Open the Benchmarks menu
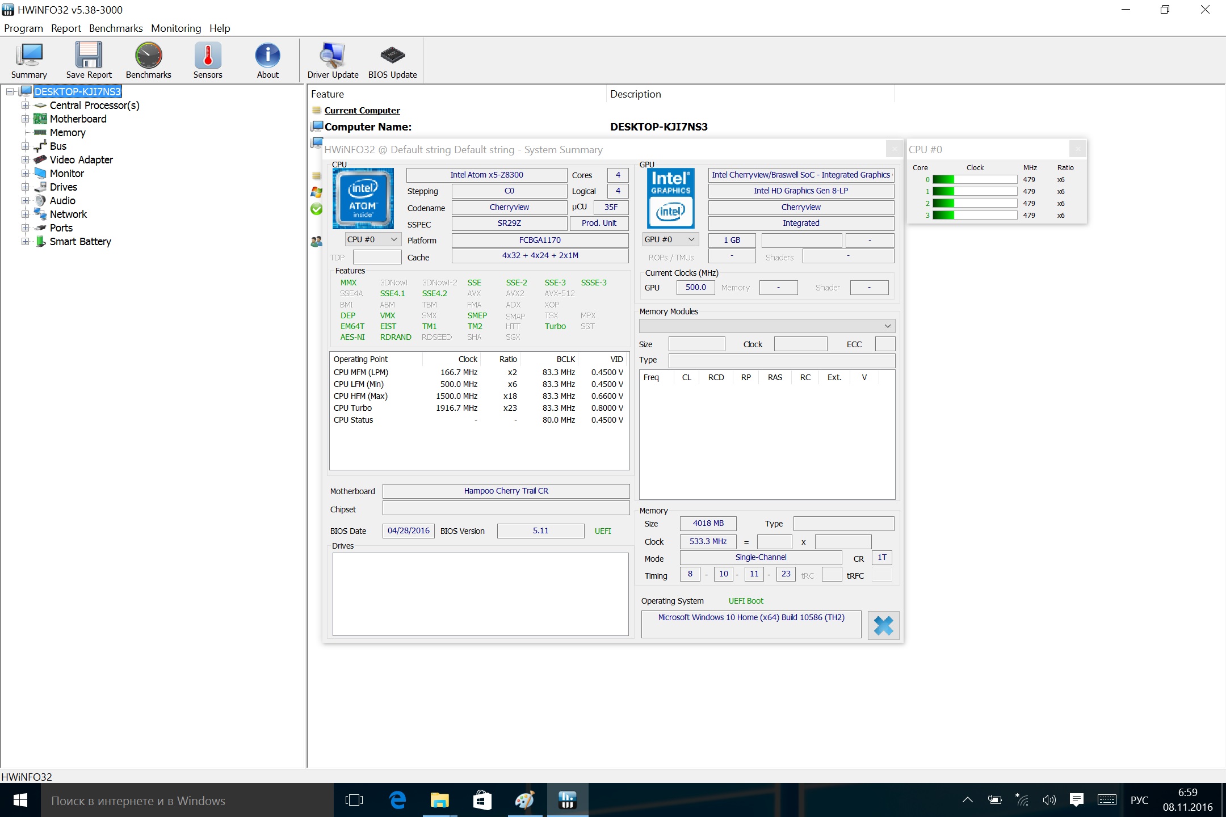Viewport: 1226px width, 817px height. 116,28
